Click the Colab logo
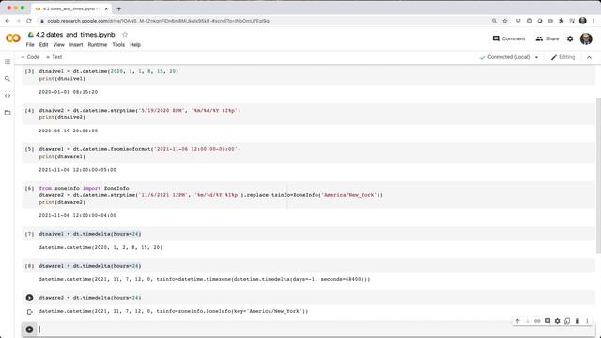Image resolution: width=601 pixels, height=338 pixels. click(x=13, y=38)
